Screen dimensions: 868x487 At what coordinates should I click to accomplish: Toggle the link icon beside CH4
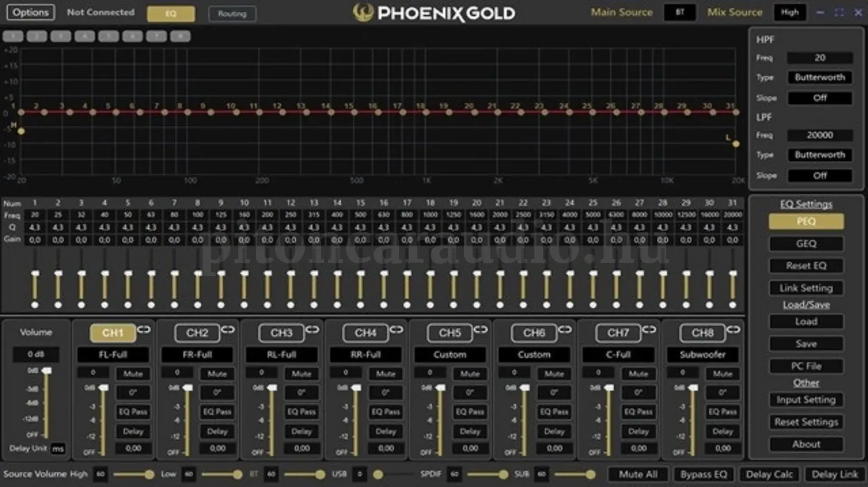click(x=396, y=329)
